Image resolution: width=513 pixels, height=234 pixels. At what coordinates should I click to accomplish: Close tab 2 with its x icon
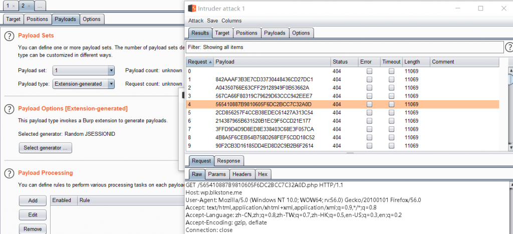pyautogui.click(x=29, y=6)
